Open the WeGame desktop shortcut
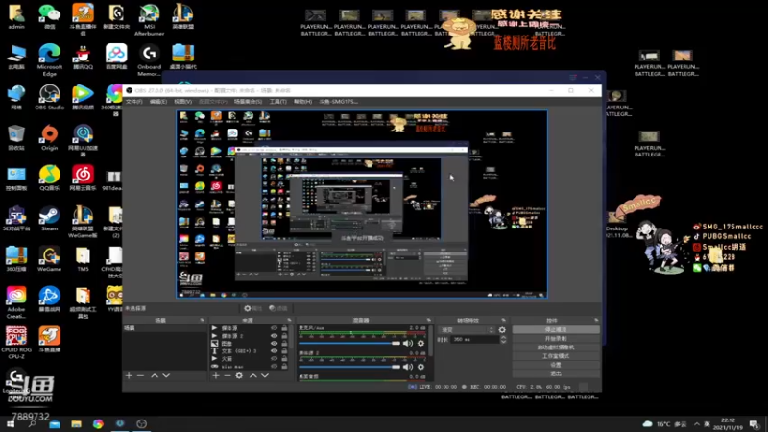The height and width of the screenshot is (432, 768). point(50,259)
